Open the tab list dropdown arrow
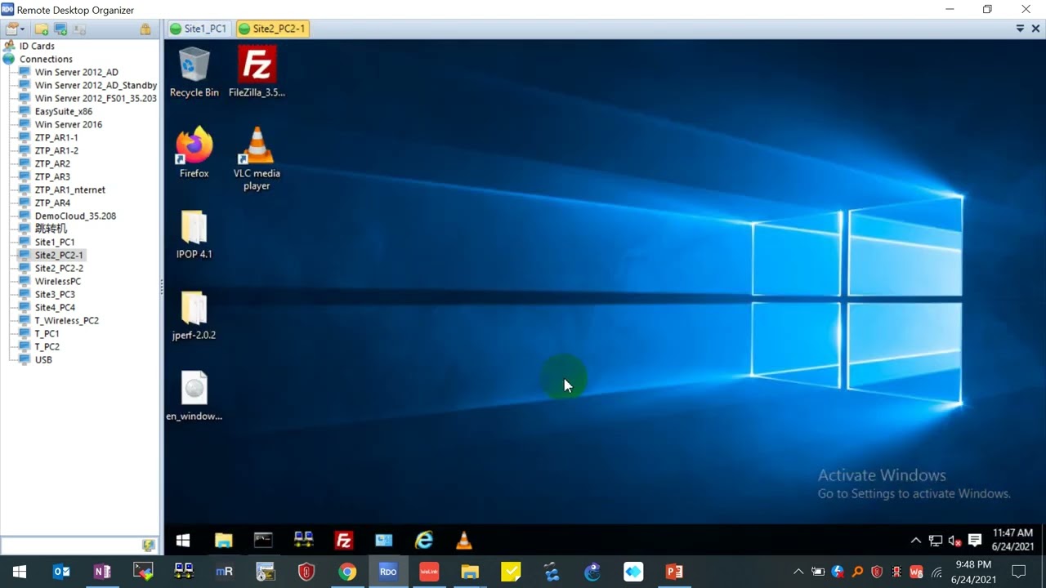This screenshot has height=588, width=1046. click(1020, 29)
